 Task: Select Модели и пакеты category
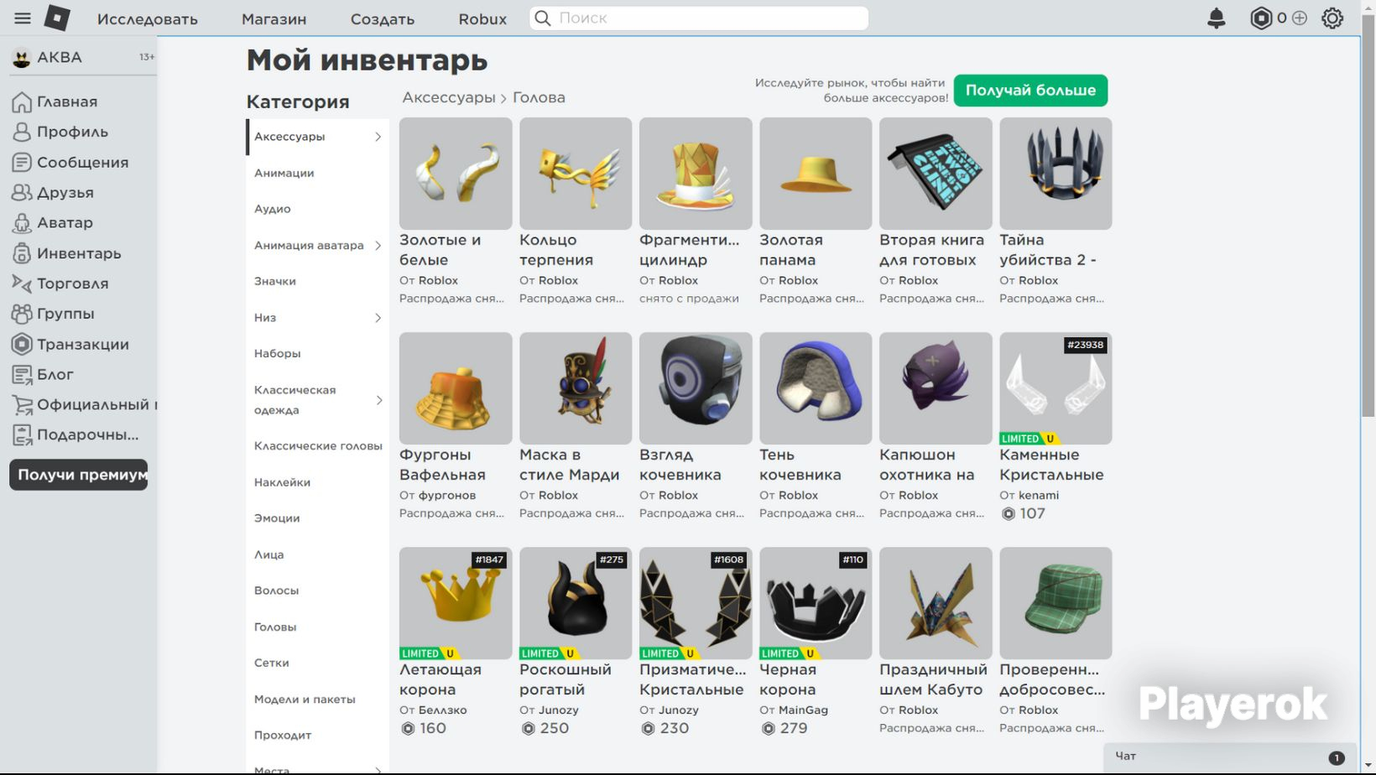coord(305,699)
